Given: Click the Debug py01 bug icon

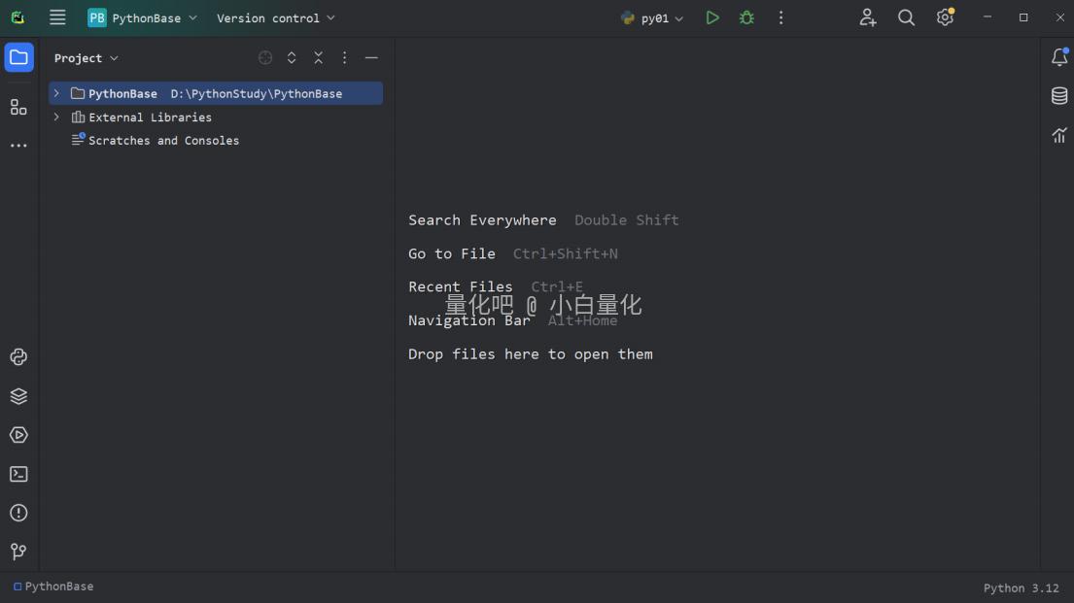Looking at the screenshot, I should [x=746, y=17].
